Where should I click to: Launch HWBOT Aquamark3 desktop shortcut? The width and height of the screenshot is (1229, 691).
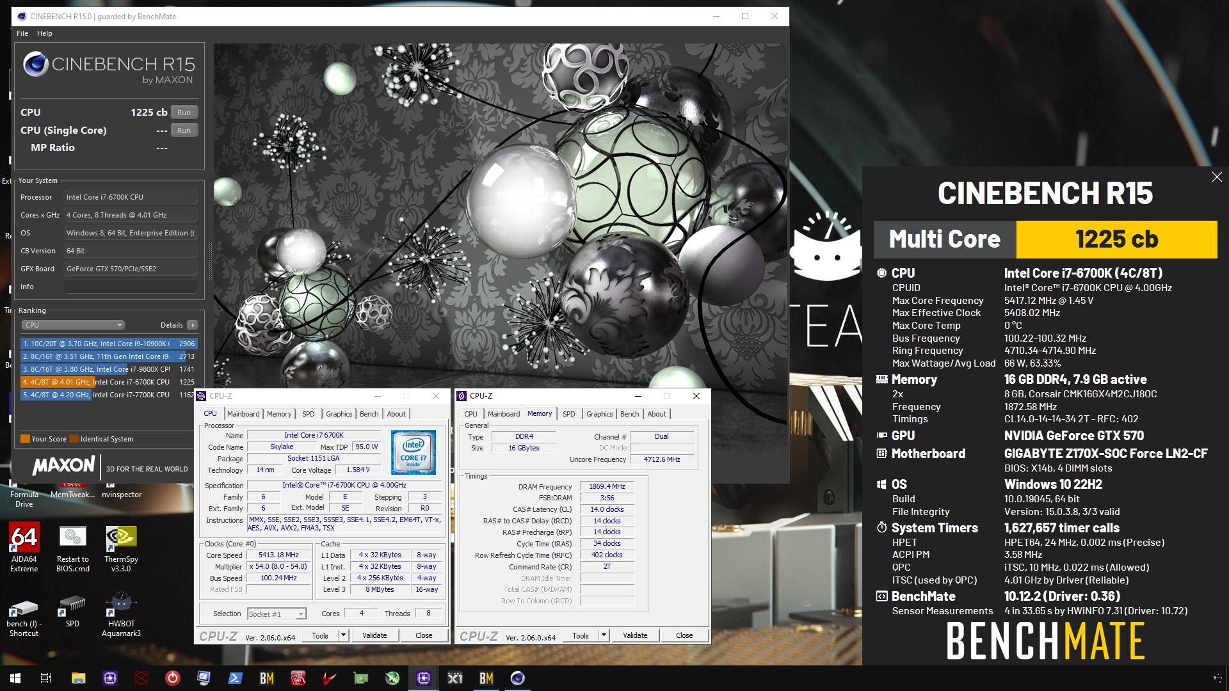coord(121,614)
